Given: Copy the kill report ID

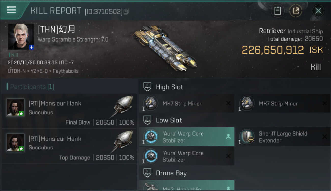Looking at the screenshot, I should tap(126, 11).
